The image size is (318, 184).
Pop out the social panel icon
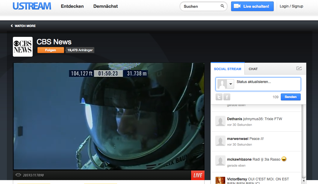pyautogui.click(x=299, y=68)
